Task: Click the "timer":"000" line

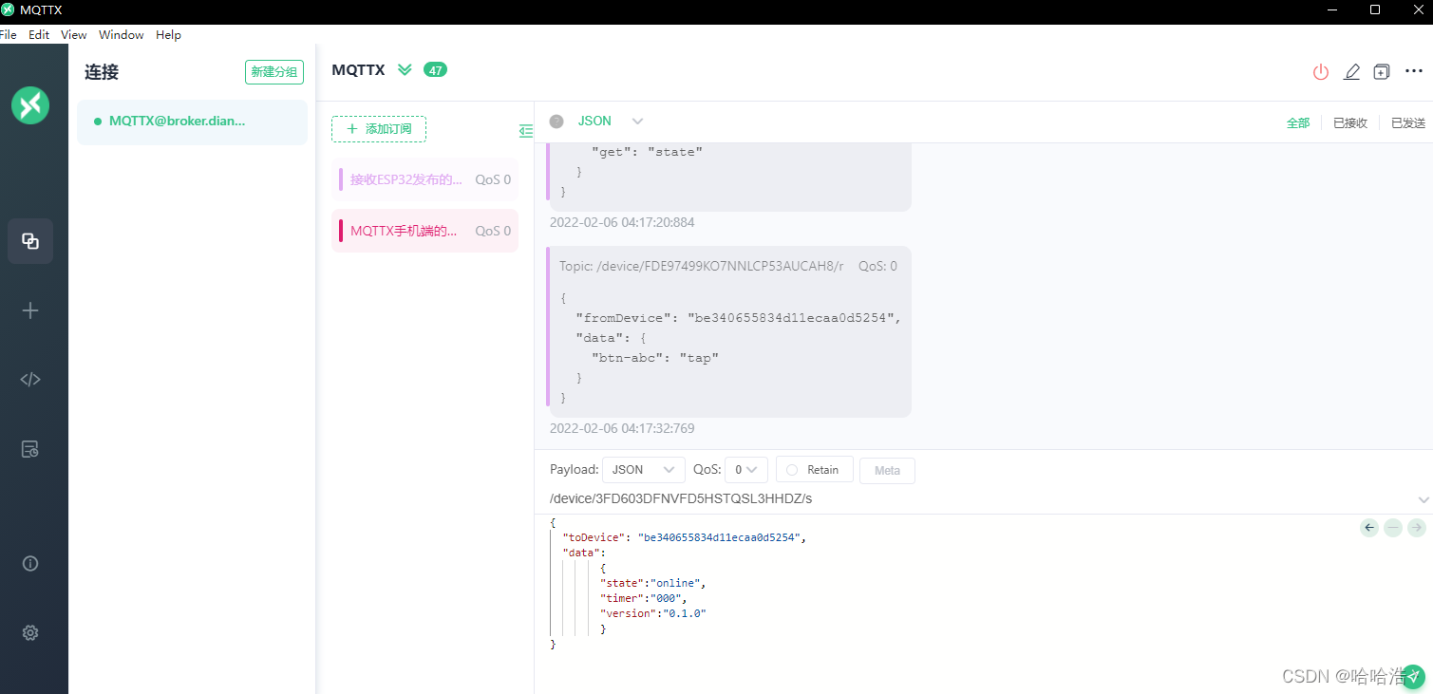Action: pos(643,598)
